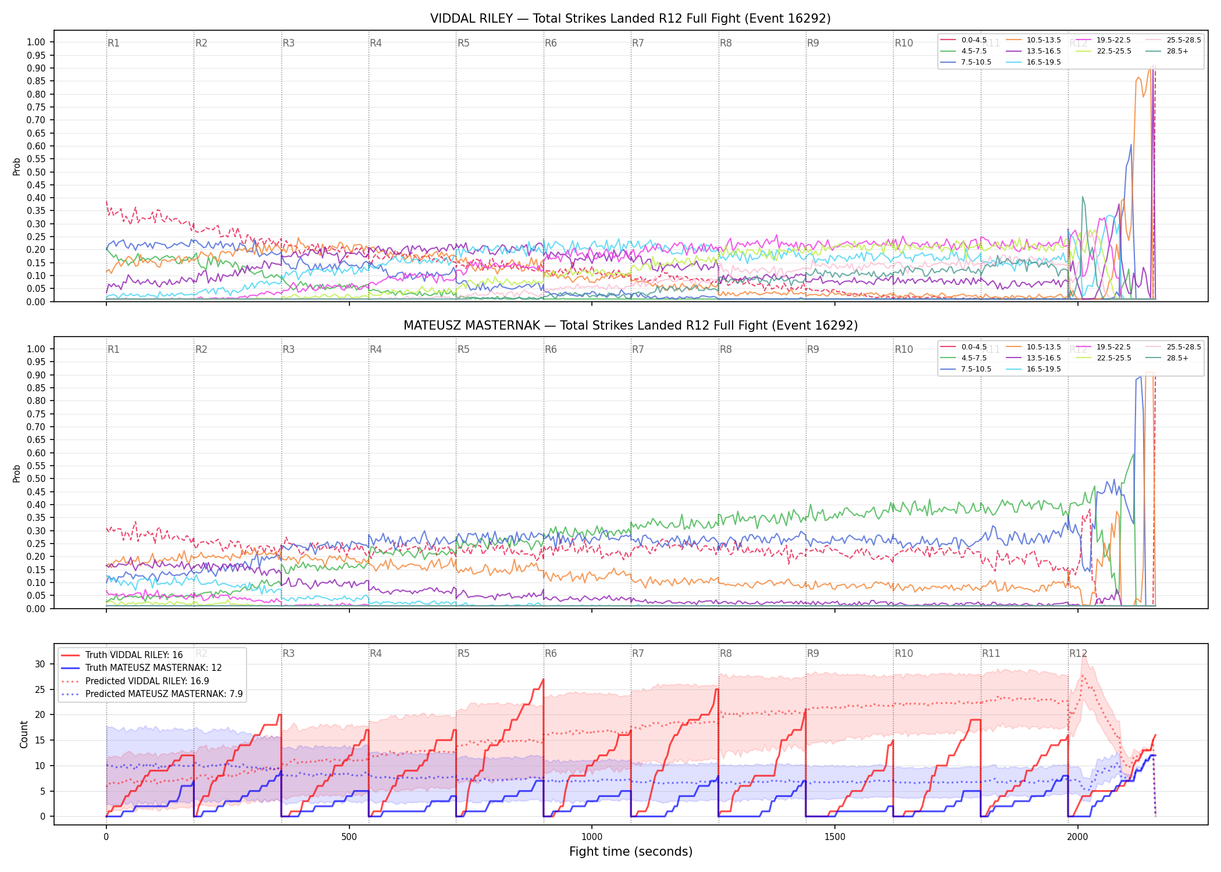
Task: Select 7.5-10.5 legend entry in Riley chart
Action: point(966,62)
